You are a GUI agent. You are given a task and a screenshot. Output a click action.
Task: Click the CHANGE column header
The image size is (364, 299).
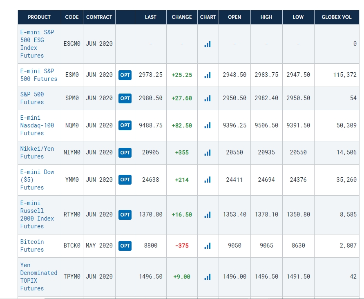click(182, 17)
